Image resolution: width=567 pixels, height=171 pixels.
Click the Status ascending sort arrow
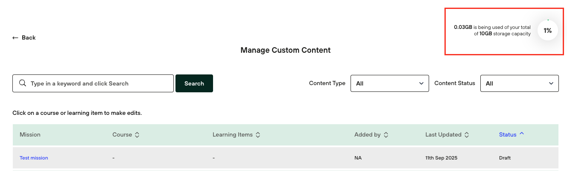coord(522,134)
